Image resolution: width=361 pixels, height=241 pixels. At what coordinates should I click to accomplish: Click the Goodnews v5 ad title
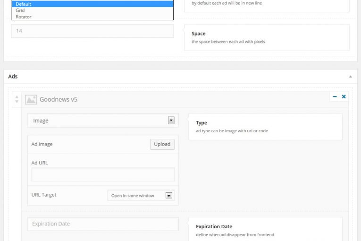tap(59, 99)
